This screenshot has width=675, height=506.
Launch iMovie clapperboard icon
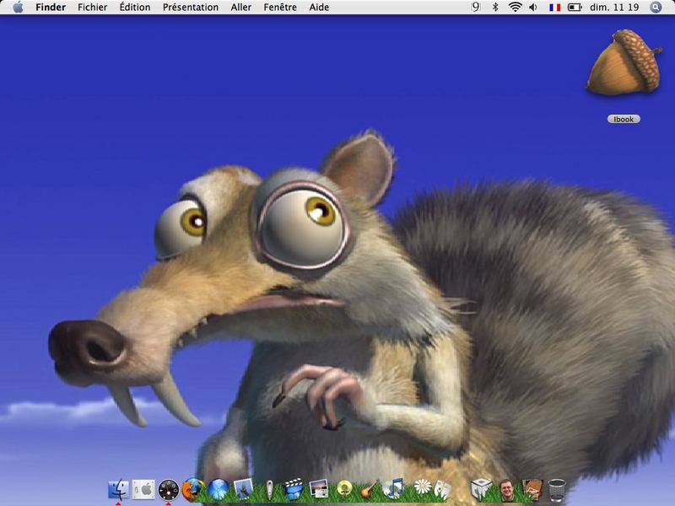click(x=294, y=488)
